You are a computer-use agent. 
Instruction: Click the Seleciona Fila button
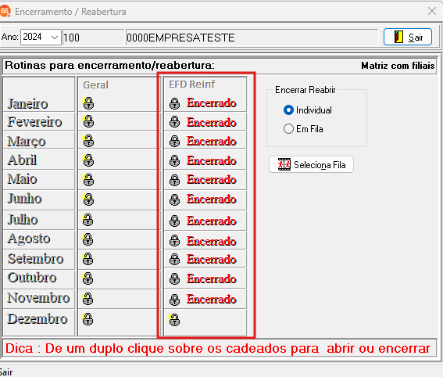[x=311, y=164]
